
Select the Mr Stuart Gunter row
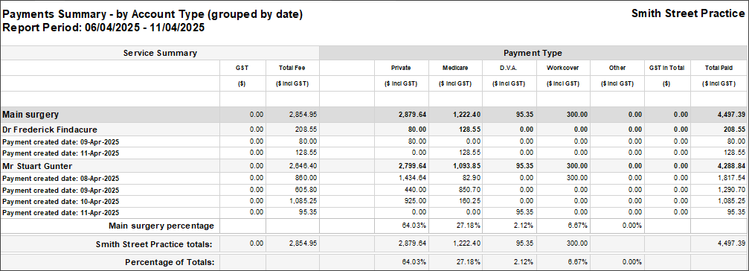pyautogui.click(x=375, y=166)
